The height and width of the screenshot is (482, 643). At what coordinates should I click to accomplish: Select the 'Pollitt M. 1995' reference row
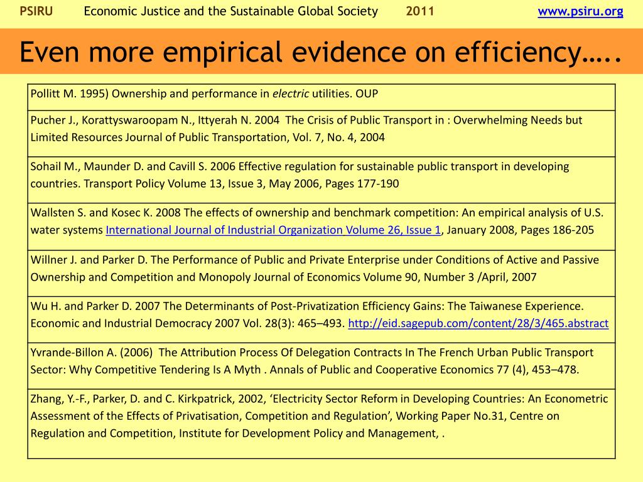click(321, 97)
